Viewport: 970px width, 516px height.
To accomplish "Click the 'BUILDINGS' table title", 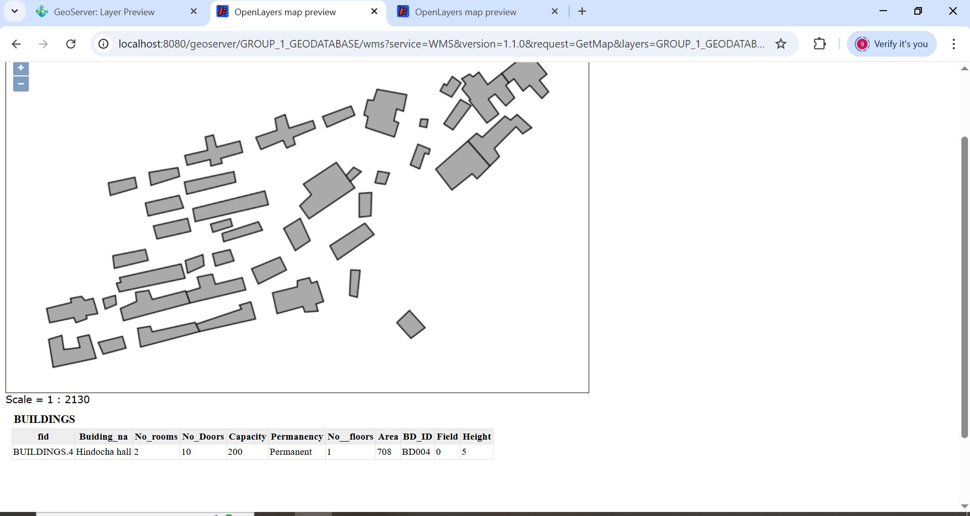I will [x=45, y=419].
